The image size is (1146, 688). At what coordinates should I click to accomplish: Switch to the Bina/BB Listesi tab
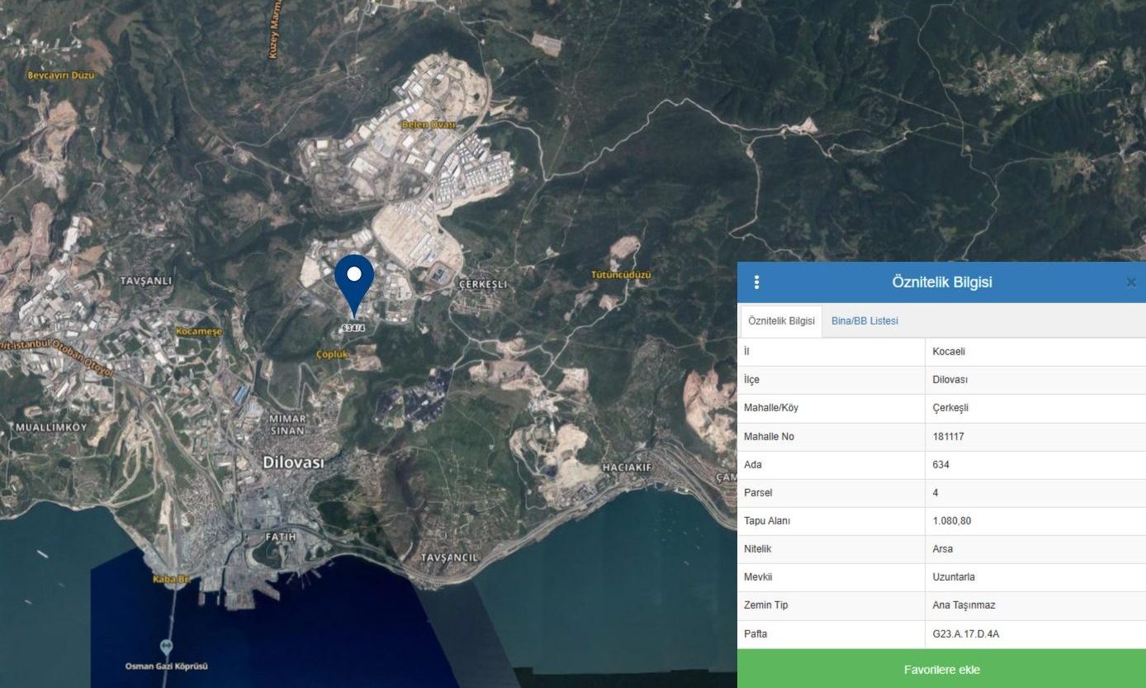pos(864,320)
